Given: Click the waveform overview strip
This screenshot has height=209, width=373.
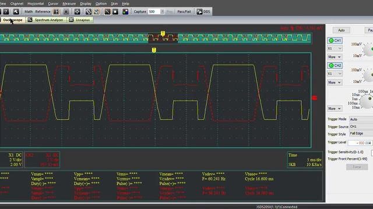Looking at the screenshot, I should [156, 38].
